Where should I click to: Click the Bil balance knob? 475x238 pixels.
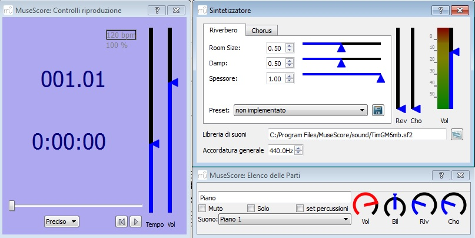(x=395, y=206)
